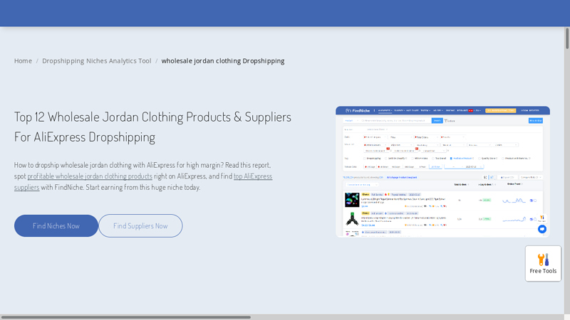
Task: Open the Free Tools wrench widget
Action: click(543, 263)
